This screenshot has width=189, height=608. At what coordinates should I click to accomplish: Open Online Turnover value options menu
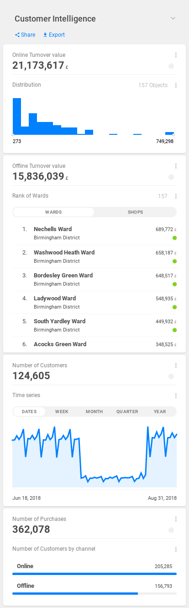pos(176,55)
